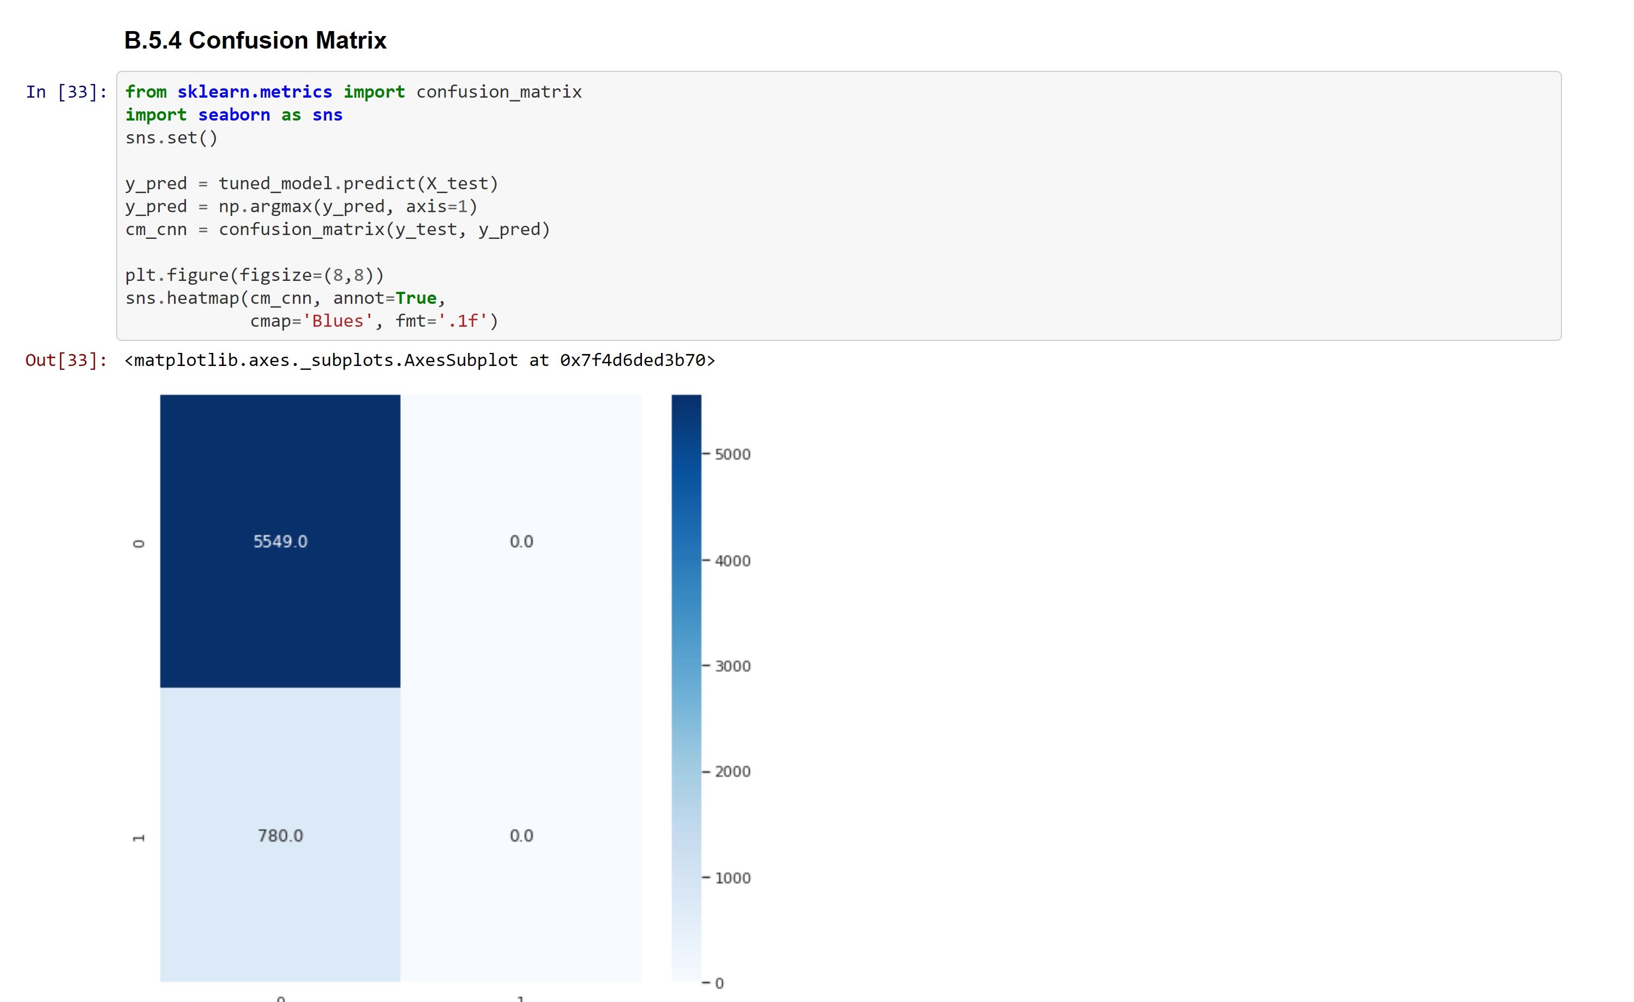Click the 5549.0 heatmap cell
The image size is (1634, 1002).
point(280,541)
